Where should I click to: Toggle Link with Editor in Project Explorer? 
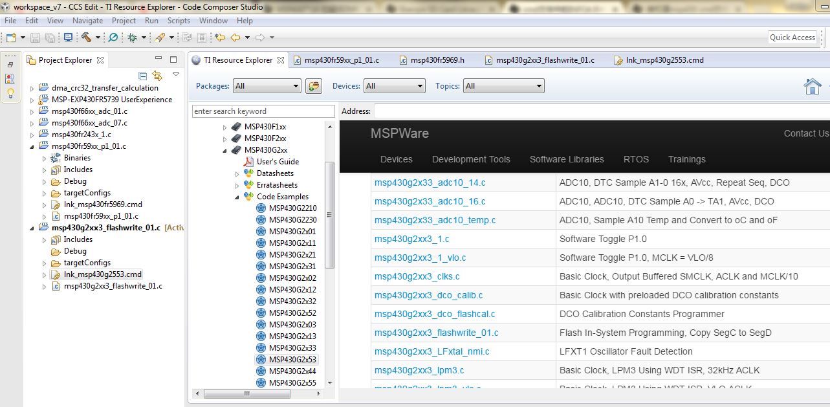pyautogui.click(x=157, y=76)
